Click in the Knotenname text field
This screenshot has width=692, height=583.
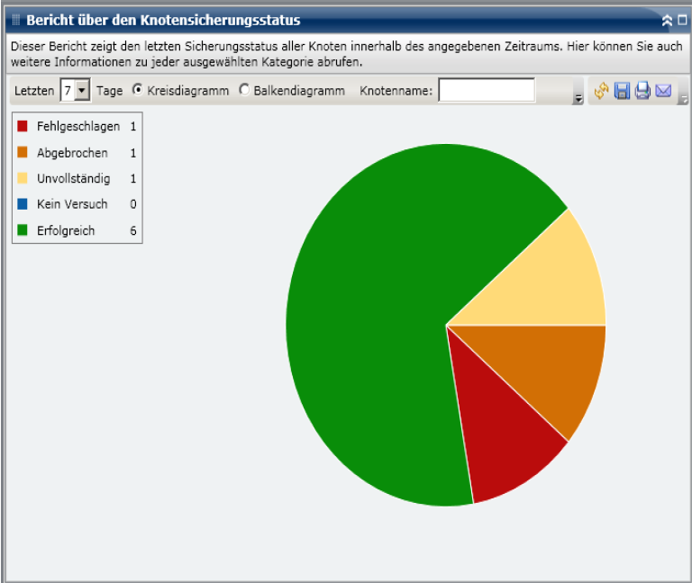click(x=486, y=91)
